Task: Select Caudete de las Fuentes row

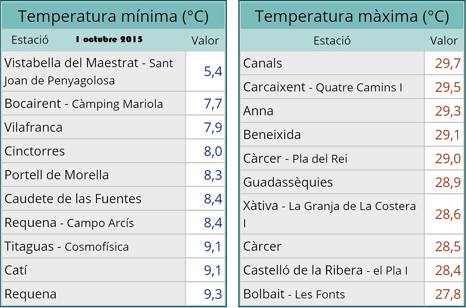Action: tap(113, 199)
